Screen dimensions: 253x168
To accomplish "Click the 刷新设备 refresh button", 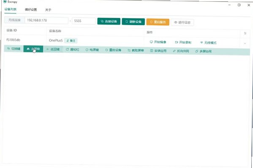I will coord(133,21).
